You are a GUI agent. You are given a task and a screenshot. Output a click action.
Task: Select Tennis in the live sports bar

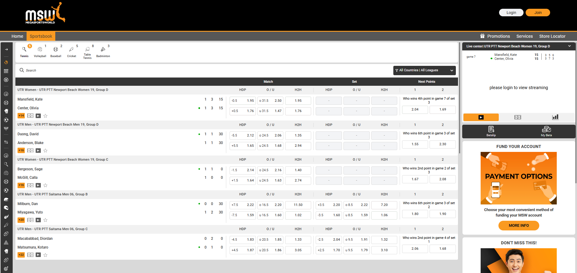(24, 52)
